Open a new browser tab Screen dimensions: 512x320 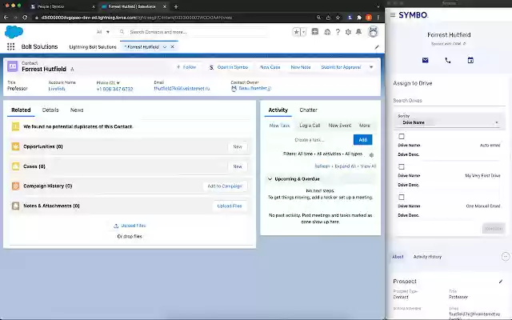[176, 6]
